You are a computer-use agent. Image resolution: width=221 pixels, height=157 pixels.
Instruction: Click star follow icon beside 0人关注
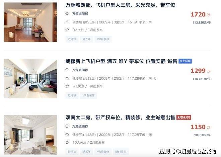(67, 30)
